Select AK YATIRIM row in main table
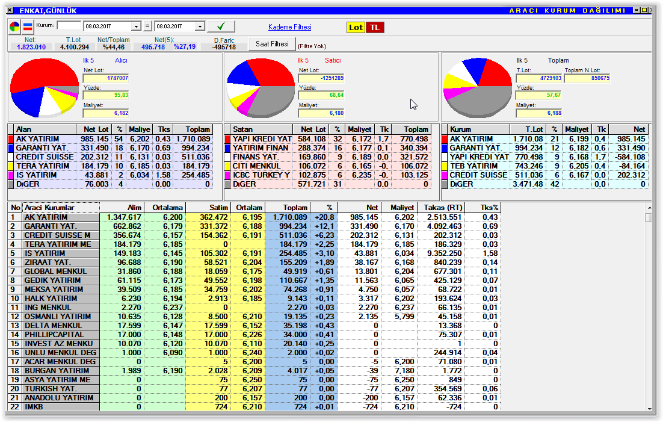The height and width of the screenshot is (422, 663). point(254,217)
